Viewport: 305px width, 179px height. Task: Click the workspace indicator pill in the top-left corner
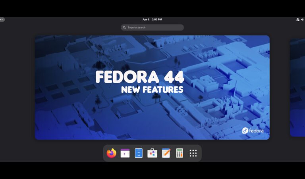2,19
